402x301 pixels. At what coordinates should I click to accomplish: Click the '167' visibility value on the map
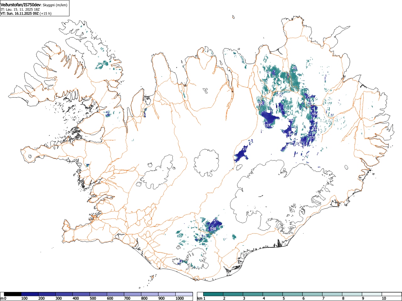[x=291, y=120]
